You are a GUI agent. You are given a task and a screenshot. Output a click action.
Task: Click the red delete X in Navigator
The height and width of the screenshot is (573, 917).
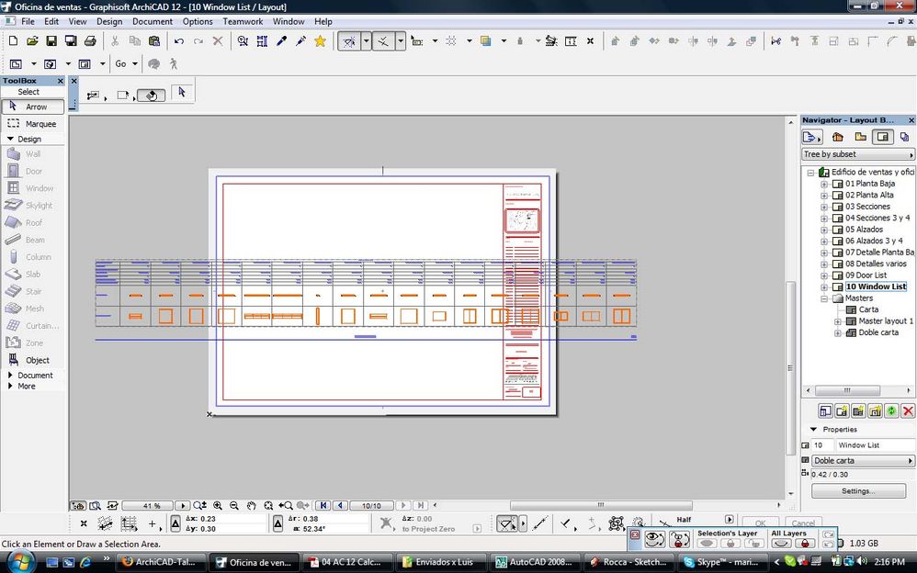pos(908,411)
